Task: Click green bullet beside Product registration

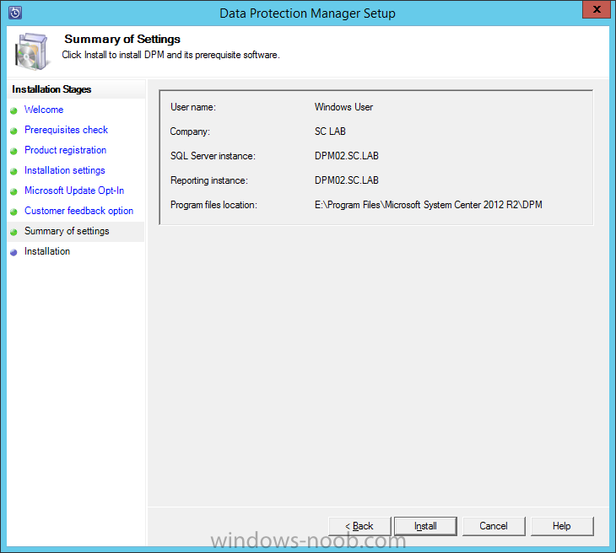Action: (x=14, y=151)
